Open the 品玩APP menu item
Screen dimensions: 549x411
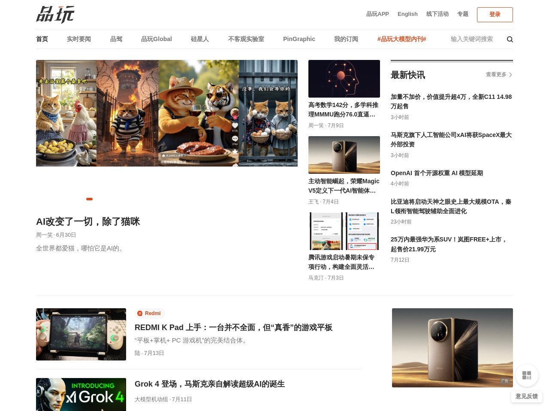pos(377,14)
